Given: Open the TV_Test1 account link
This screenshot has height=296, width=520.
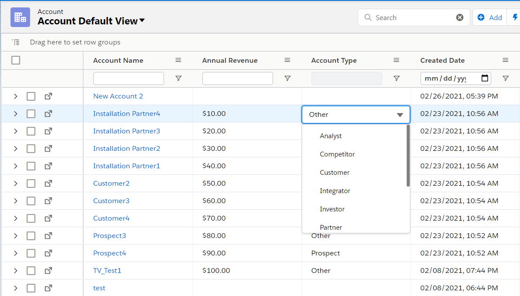Looking at the screenshot, I should (107, 271).
